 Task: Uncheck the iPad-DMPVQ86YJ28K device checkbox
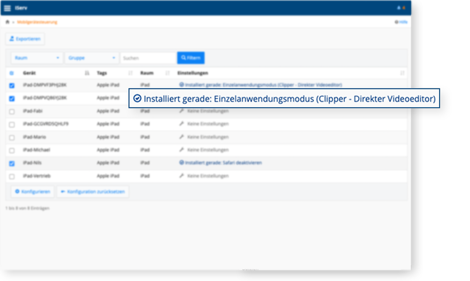[12, 99]
